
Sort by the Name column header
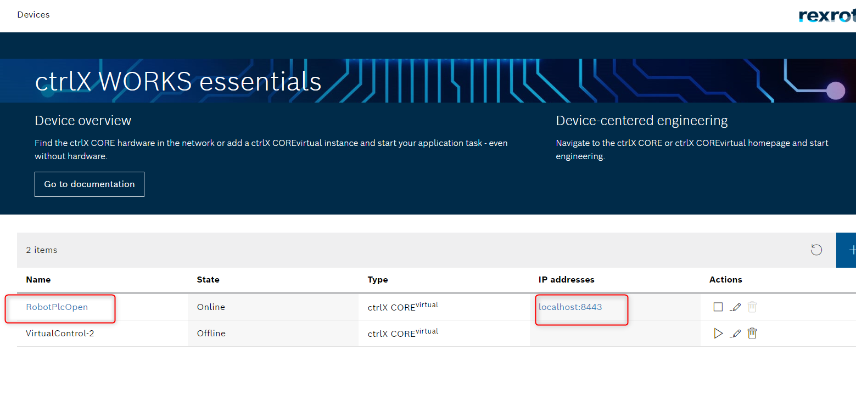38,280
